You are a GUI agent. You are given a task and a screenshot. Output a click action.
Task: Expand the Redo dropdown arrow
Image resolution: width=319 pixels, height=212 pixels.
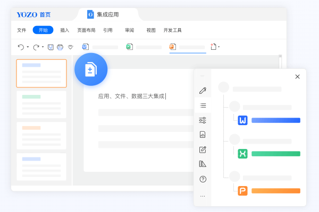tap(43, 47)
